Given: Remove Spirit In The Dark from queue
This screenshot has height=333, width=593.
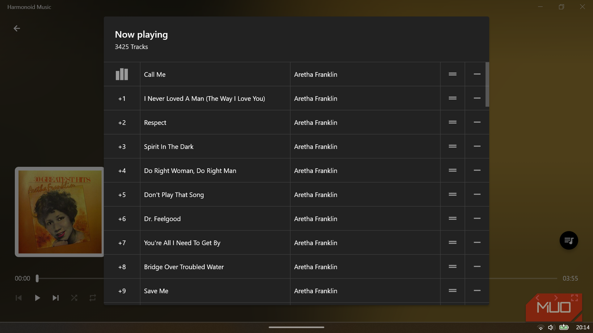Looking at the screenshot, I should tap(477, 146).
